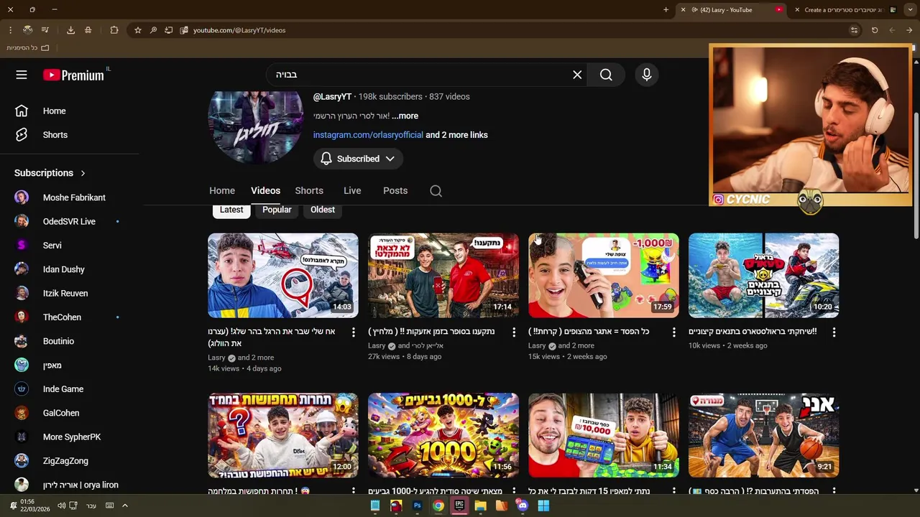Bookmark this page with the star icon
This screenshot has width=920, height=517.
137,30
